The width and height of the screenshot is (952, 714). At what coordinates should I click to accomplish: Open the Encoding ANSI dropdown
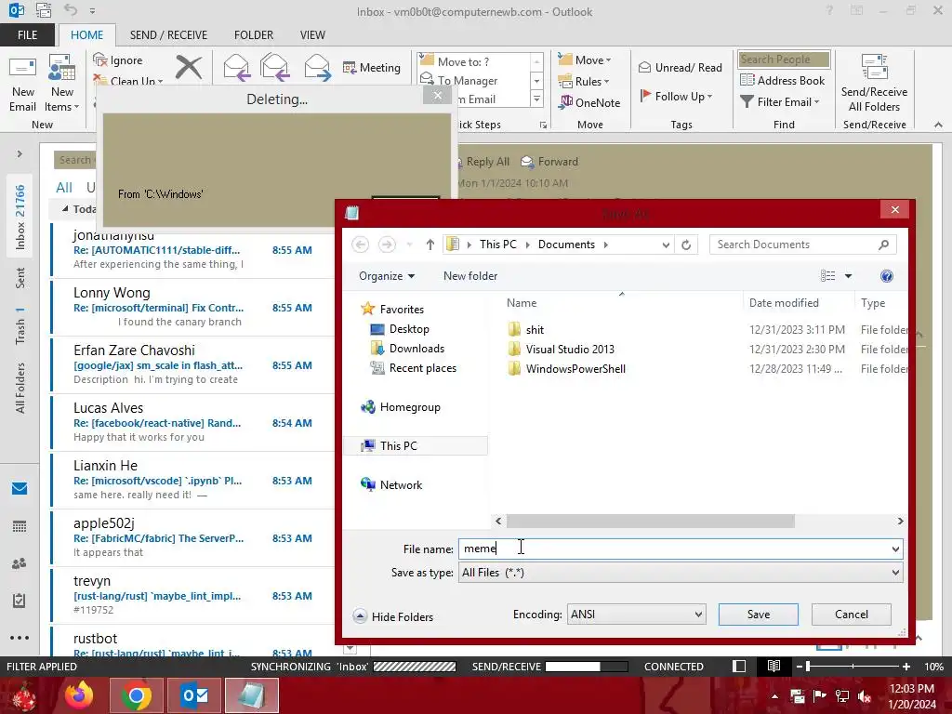pyautogui.click(x=636, y=615)
